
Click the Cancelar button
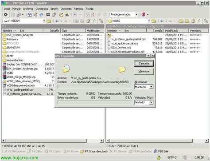(x=144, y=64)
